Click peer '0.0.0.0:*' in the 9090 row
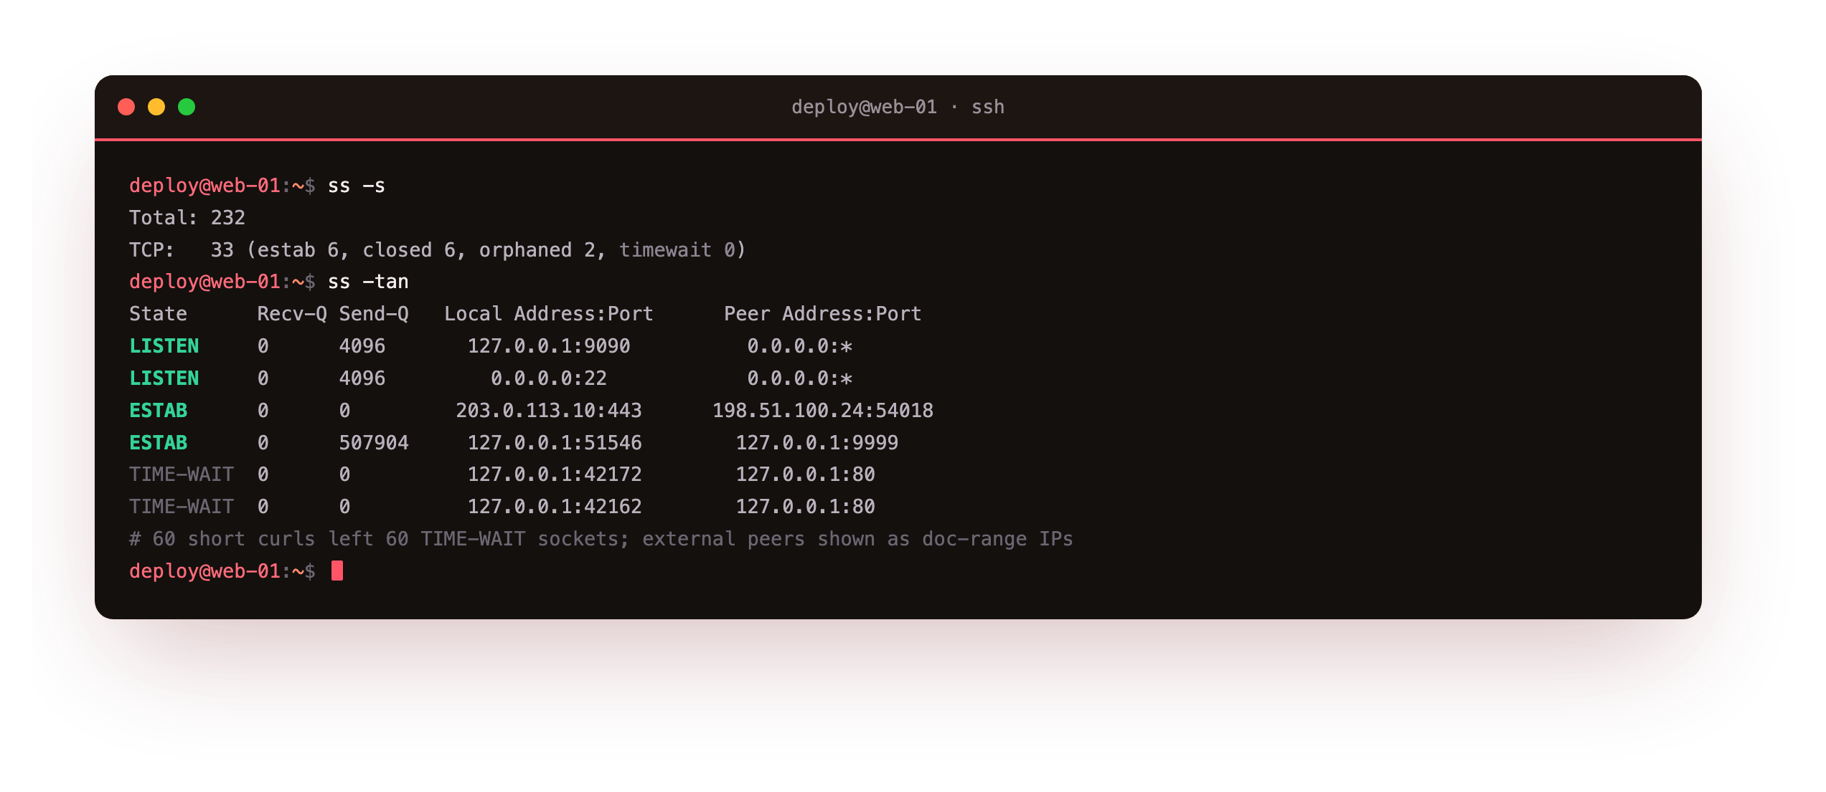Image resolution: width=1826 pixels, height=792 pixels. click(800, 346)
